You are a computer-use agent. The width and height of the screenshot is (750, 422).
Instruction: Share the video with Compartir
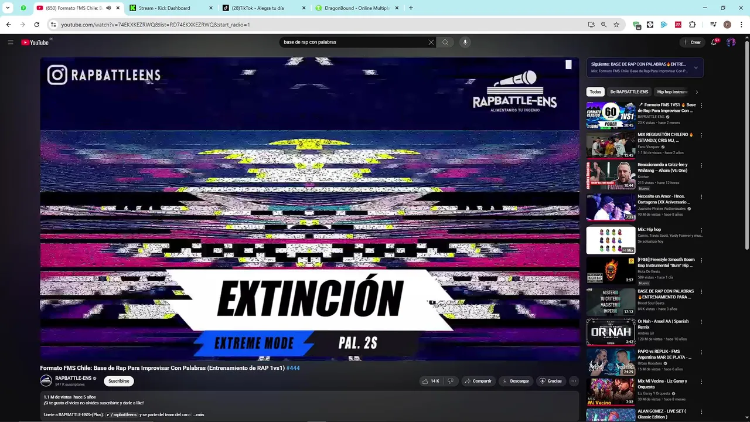[478, 381]
